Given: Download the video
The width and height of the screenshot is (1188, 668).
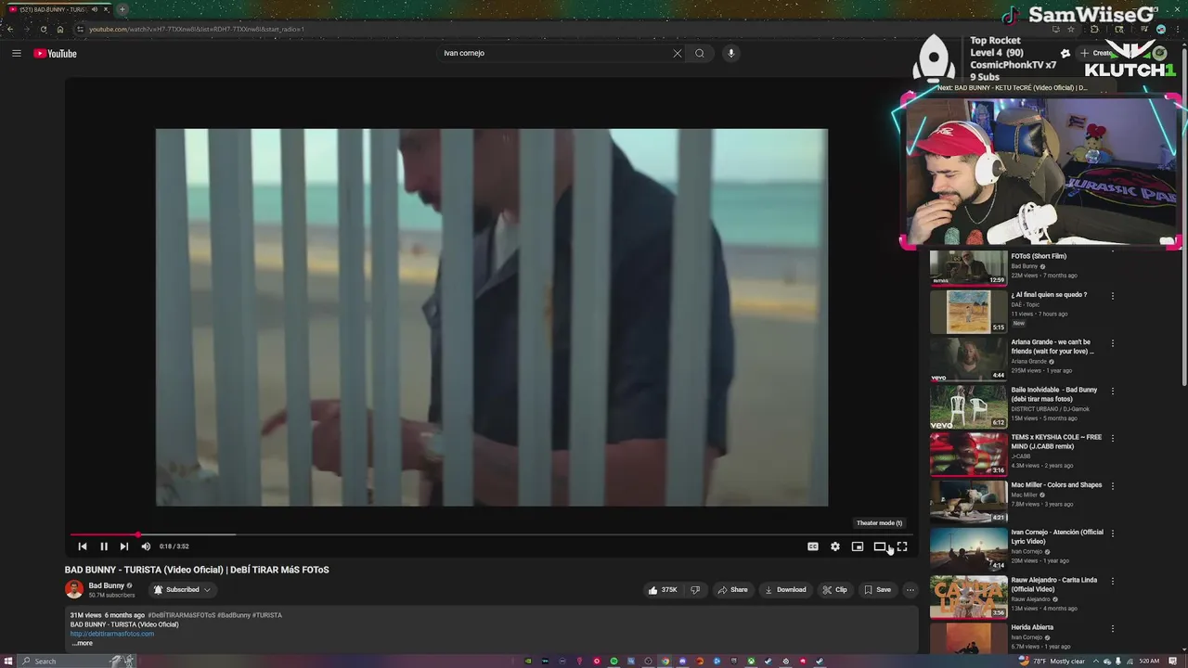Looking at the screenshot, I should pyautogui.click(x=785, y=589).
